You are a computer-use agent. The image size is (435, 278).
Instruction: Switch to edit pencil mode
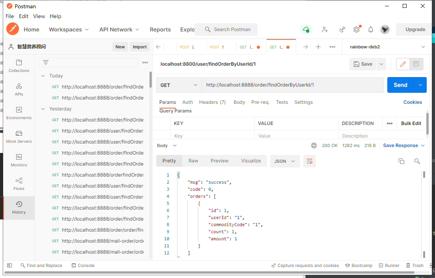403,64
